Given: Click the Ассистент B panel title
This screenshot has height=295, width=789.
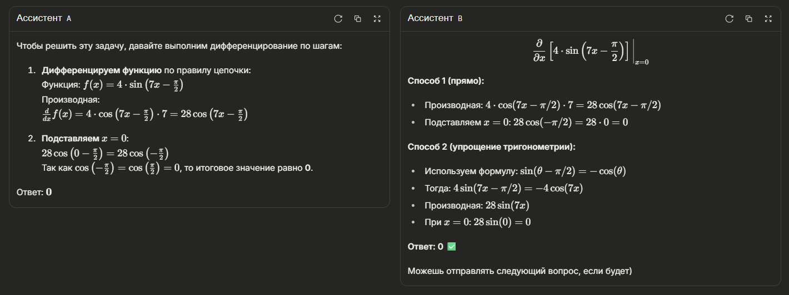Looking at the screenshot, I should coord(435,18).
